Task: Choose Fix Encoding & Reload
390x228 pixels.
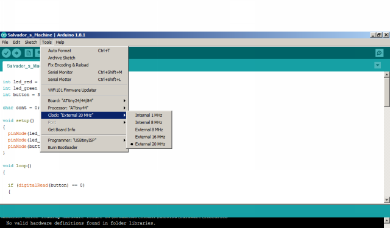Action: pyautogui.click(x=84, y=65)
